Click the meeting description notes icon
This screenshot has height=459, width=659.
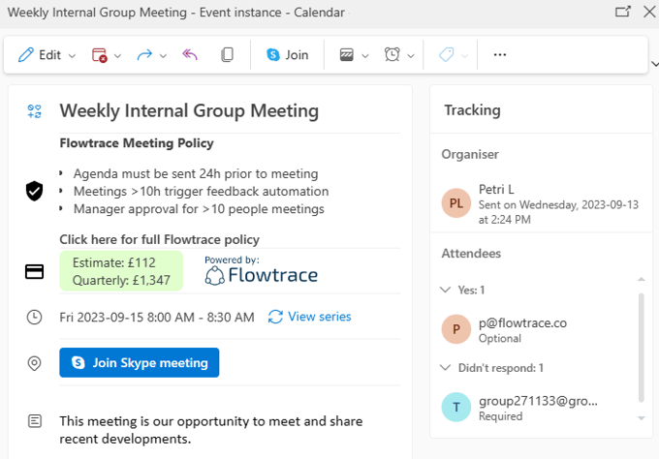tap(35, 421)
